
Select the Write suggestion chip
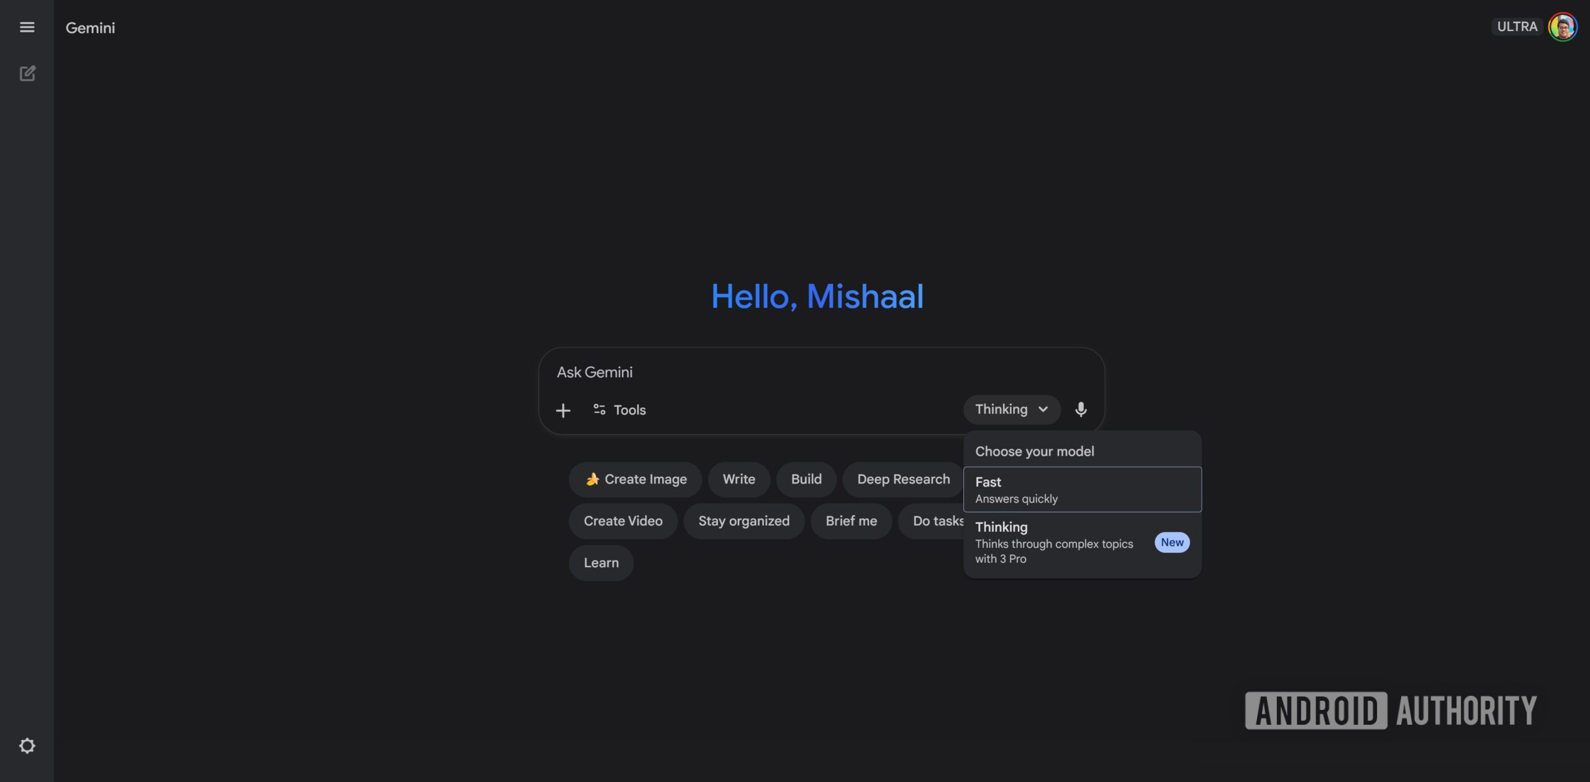tap(738, 479)
